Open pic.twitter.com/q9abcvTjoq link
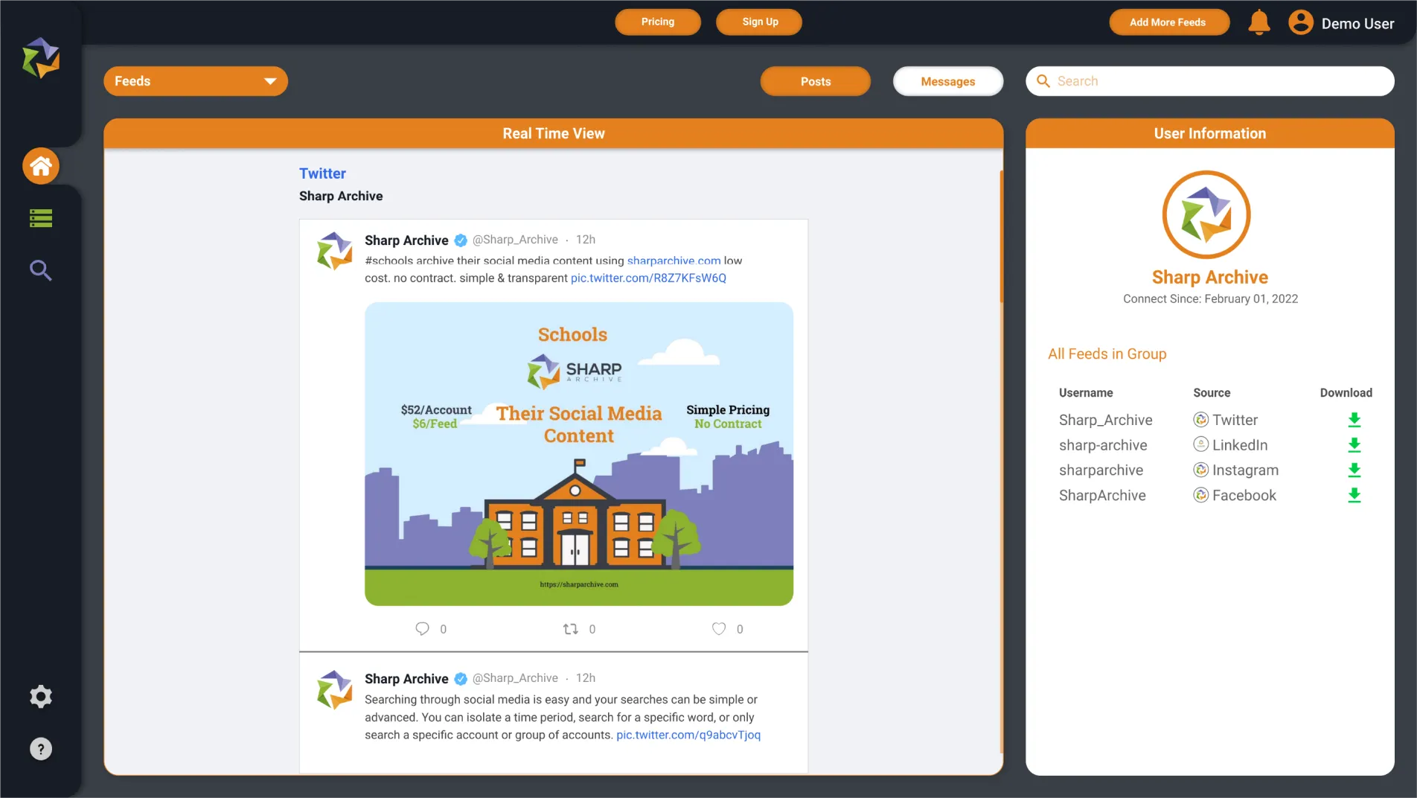The image size is (1417, 798). pos(688,735)
